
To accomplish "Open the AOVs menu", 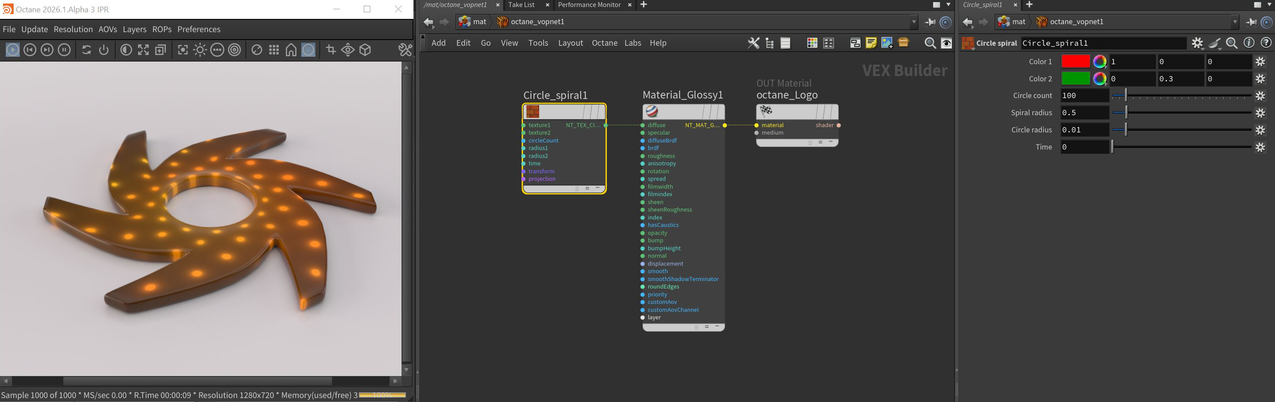I will (x=107, y=29).
